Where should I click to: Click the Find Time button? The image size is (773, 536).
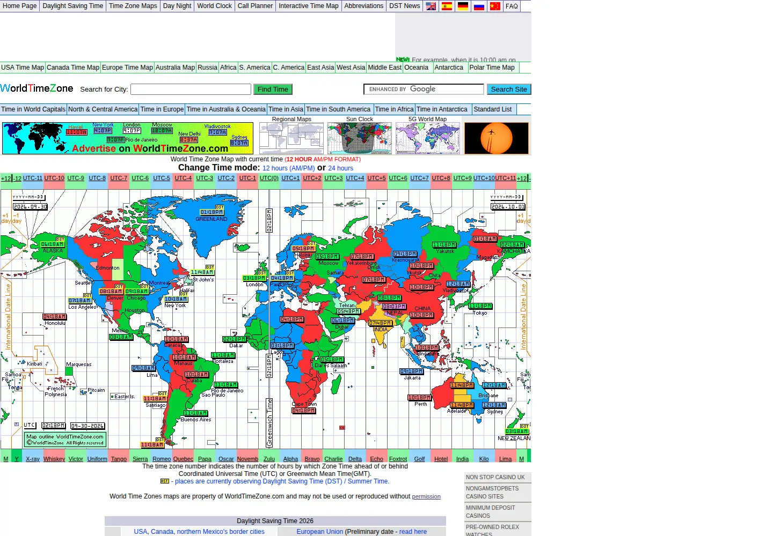coord(273,89)
